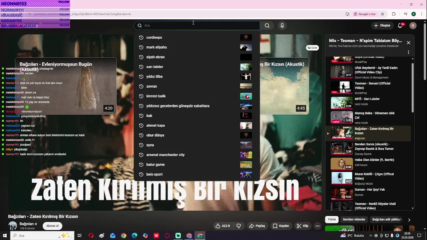Viewport: 427px width, 240px height.
Task: Click thumbnail next to cordiseps suggestion
Action: pyautogui.click(x=246, y=37)
